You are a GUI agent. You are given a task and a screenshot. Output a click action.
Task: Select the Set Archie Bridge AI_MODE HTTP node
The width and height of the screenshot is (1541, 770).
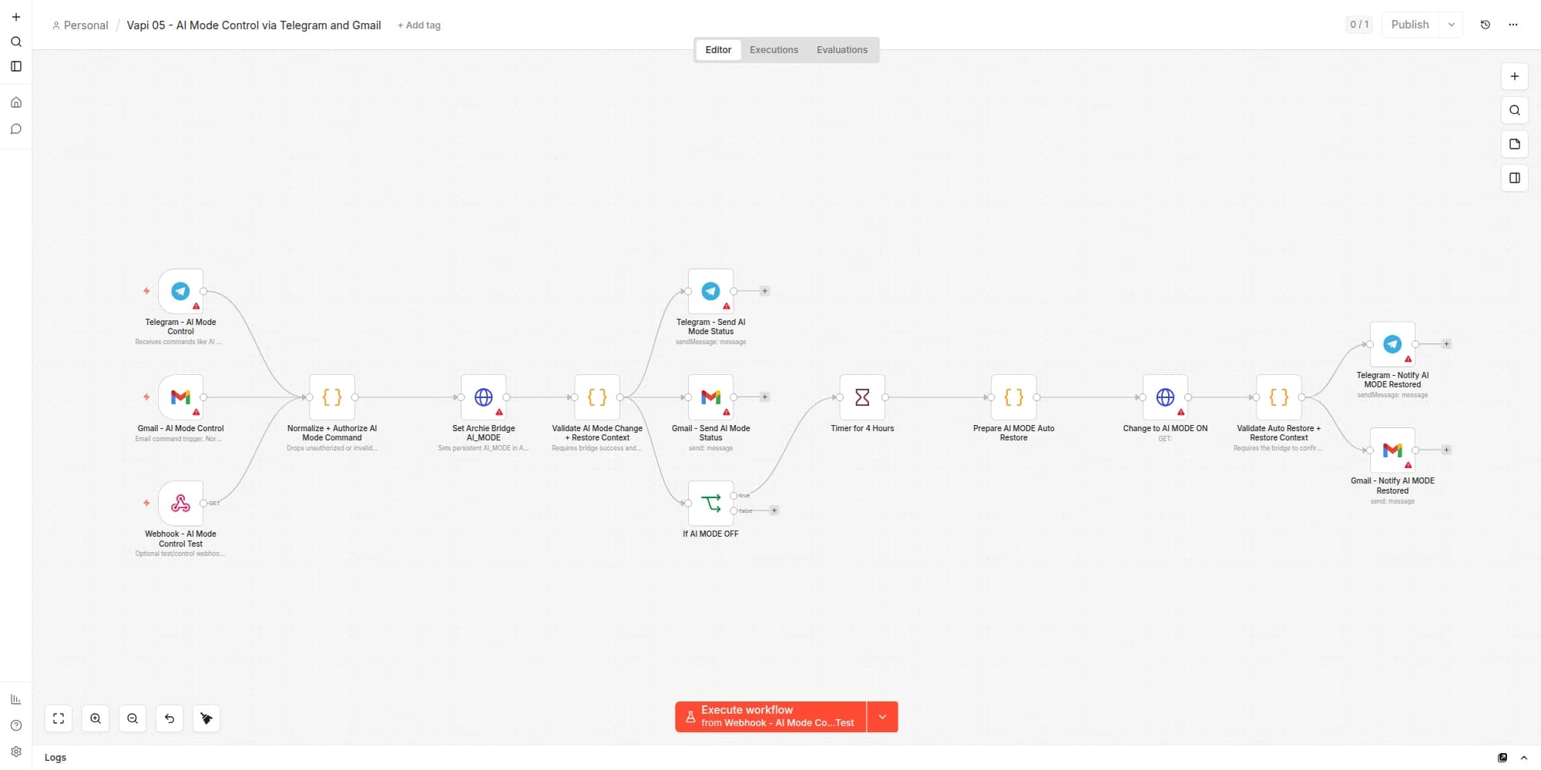tap(483, 397)
